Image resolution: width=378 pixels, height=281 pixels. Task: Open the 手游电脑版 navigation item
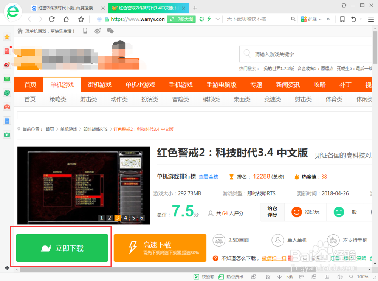point(222,85)
